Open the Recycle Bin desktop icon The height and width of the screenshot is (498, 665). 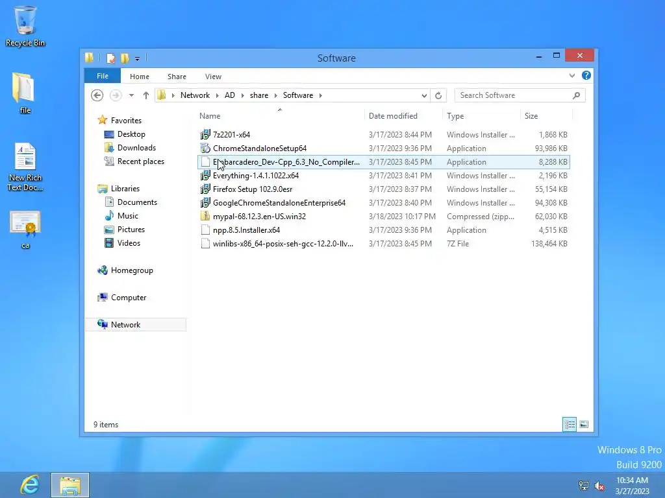(25, 26)
